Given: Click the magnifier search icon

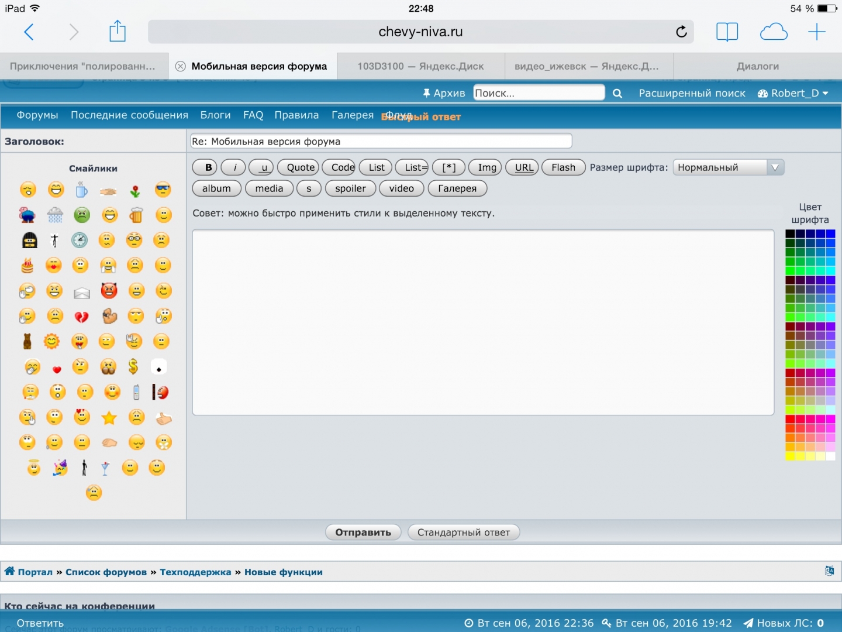Looking at the screenshot, I should coord(617,94).
